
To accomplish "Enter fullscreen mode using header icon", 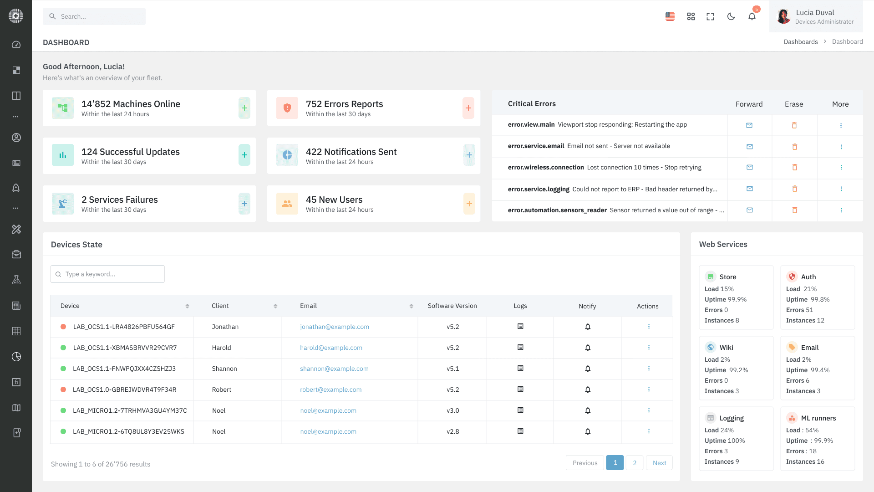I will pyautogui.click(x=710, y=16).
